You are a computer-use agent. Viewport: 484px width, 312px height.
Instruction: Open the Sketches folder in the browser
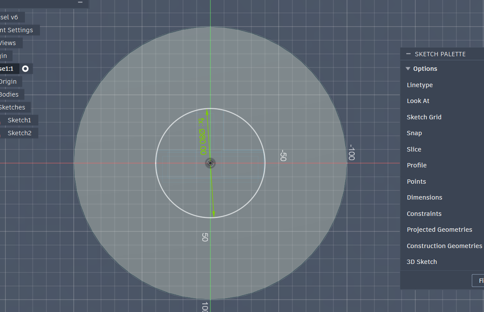coord(12,107)
